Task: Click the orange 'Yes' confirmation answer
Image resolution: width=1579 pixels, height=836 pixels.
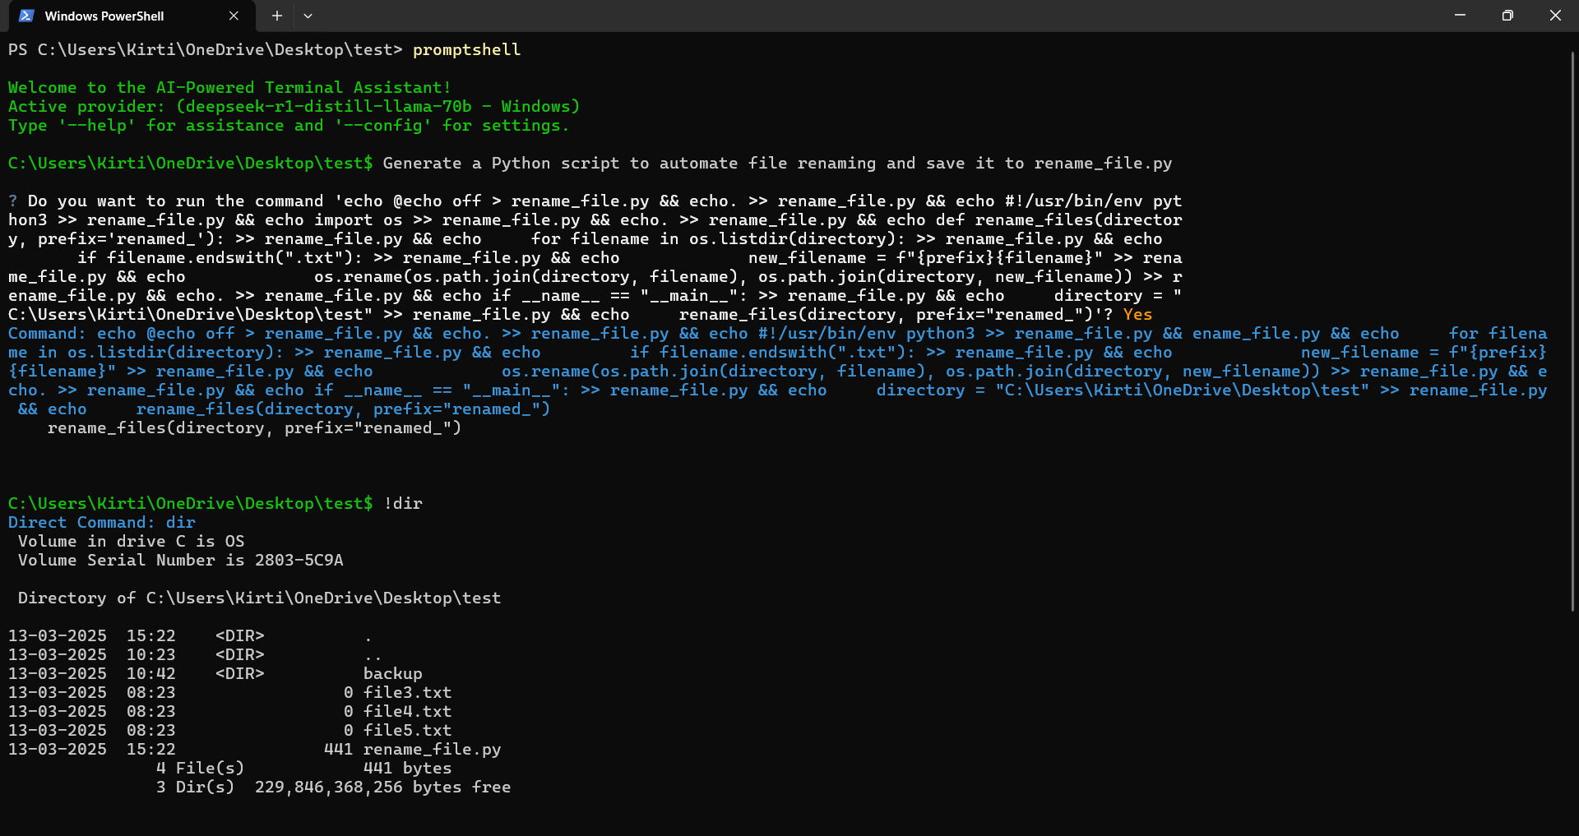Action: click(1137, 315)
